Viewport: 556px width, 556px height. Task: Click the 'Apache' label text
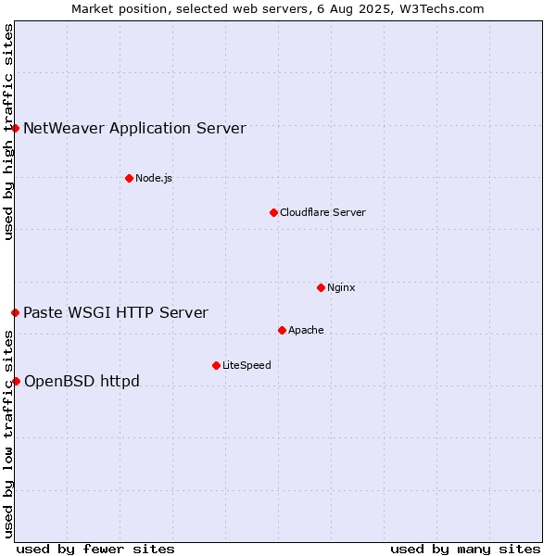pos(306,330)
